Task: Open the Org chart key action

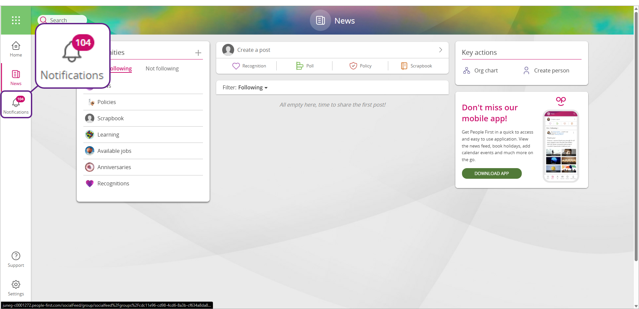Action: pyautogui.click(x=480, y=70)
